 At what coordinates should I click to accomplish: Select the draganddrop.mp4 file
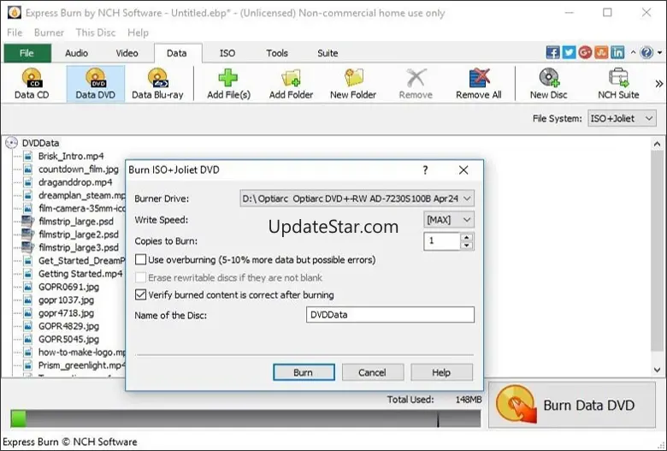(75, 182)
